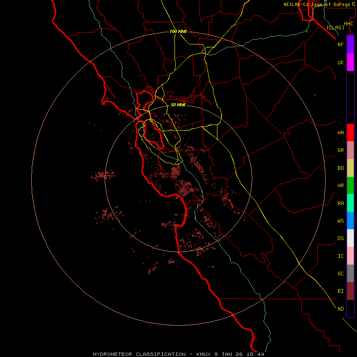Click the 'UK' legend label

tap(340, 62)
